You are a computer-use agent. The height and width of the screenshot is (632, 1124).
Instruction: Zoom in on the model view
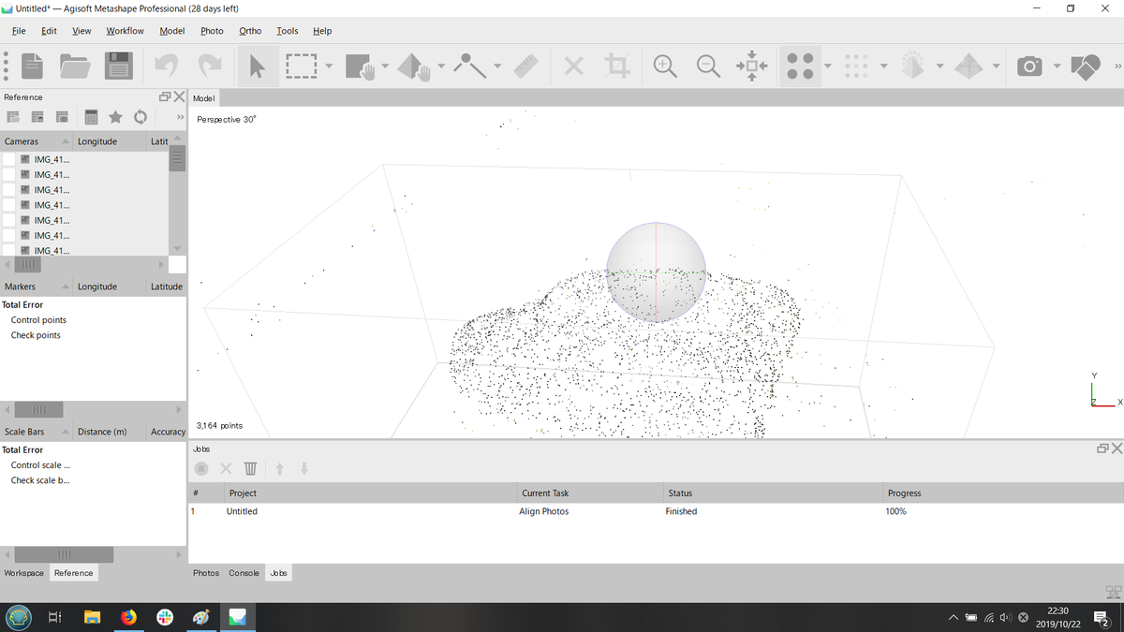[x=664, y=66]
